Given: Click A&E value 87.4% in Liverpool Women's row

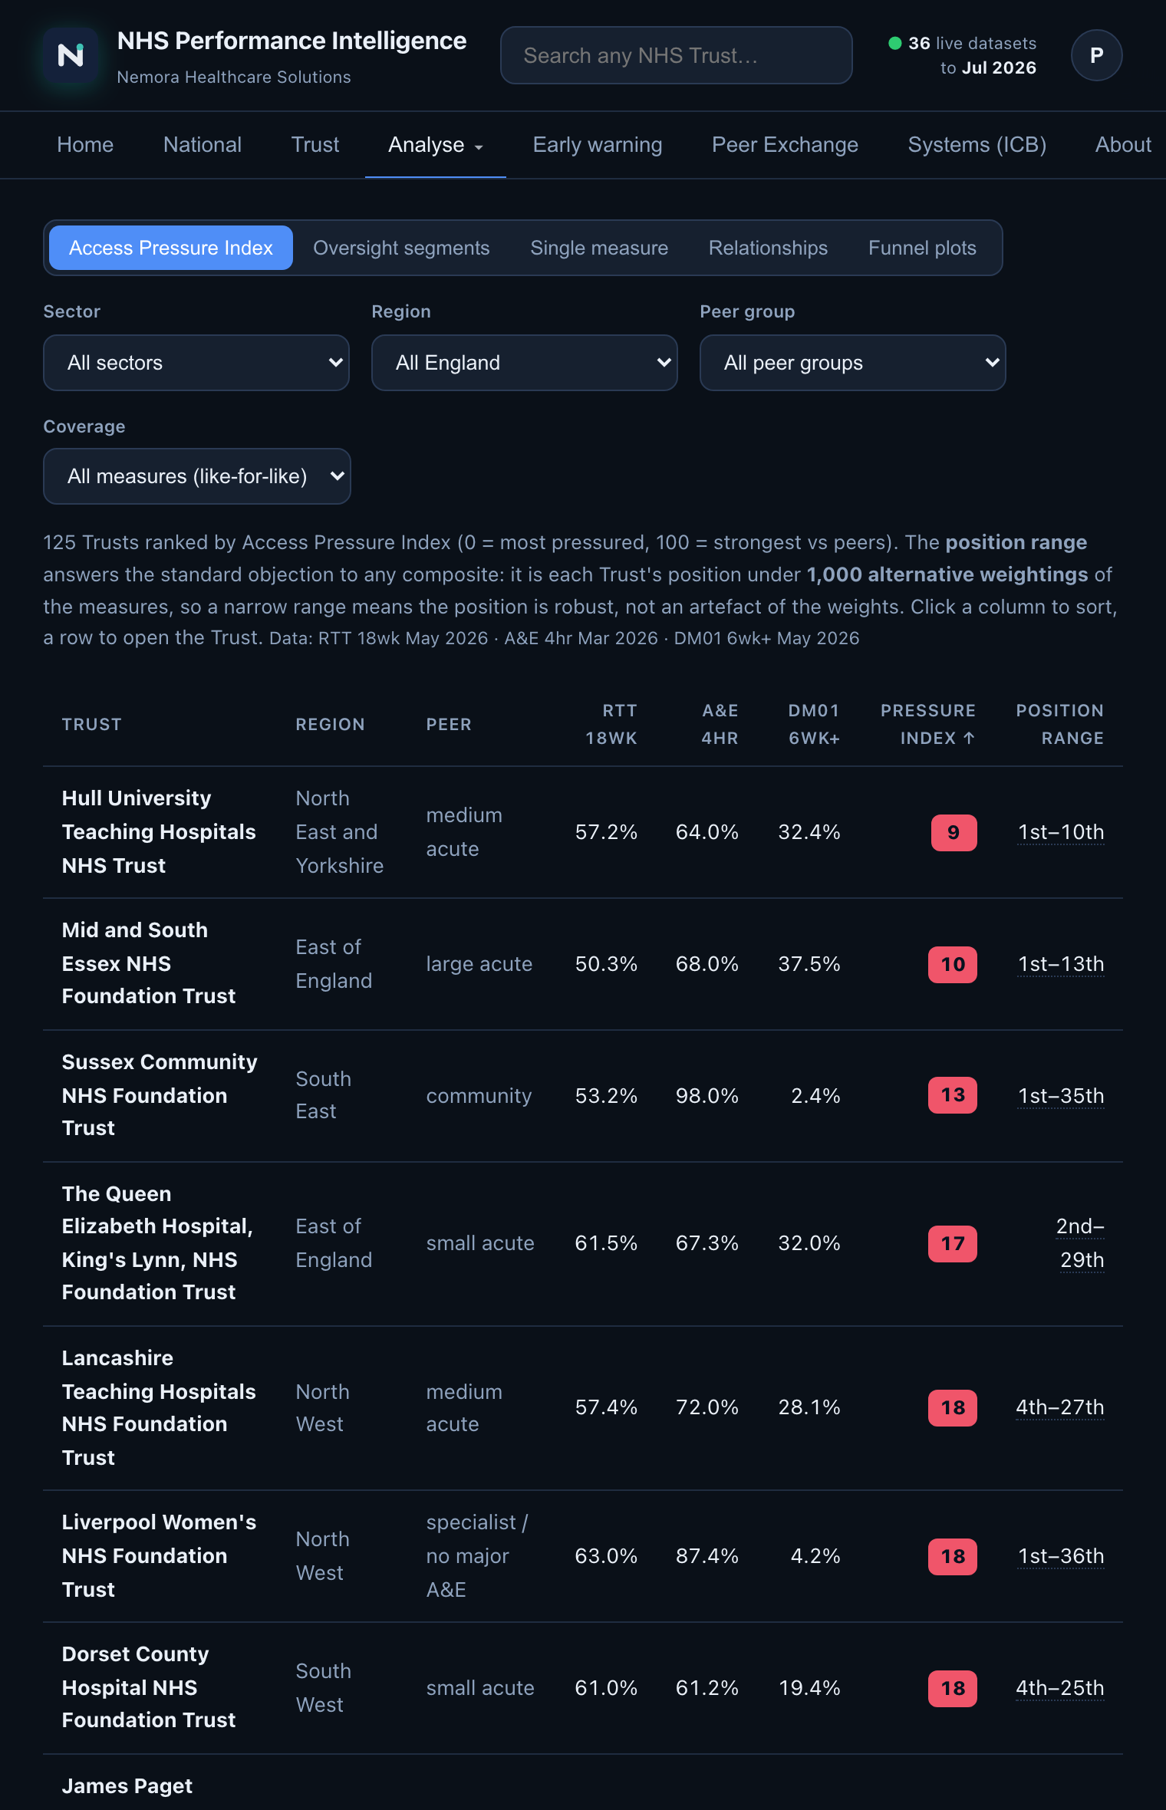Looking at the screenshot, I should (707, 1556).
